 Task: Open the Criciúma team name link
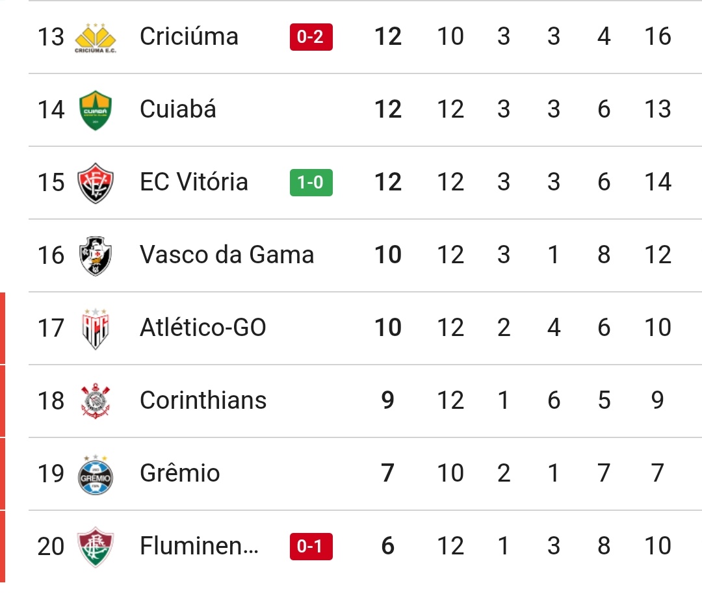188,36
